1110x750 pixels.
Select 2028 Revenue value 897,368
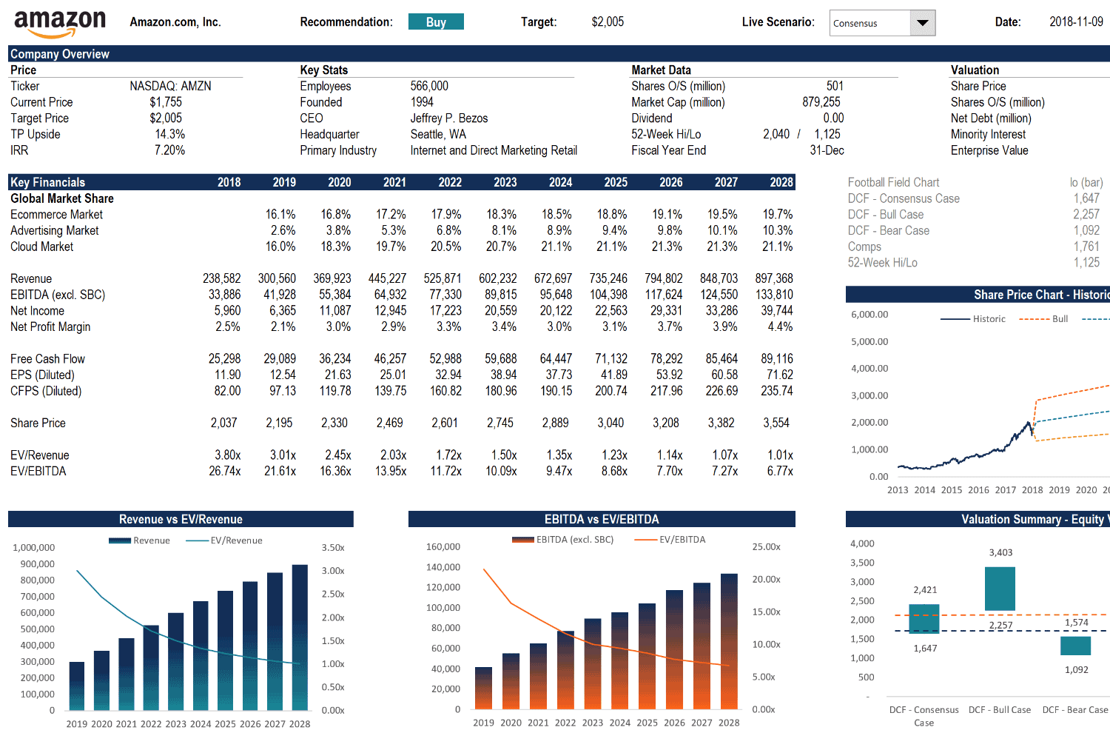774,278
